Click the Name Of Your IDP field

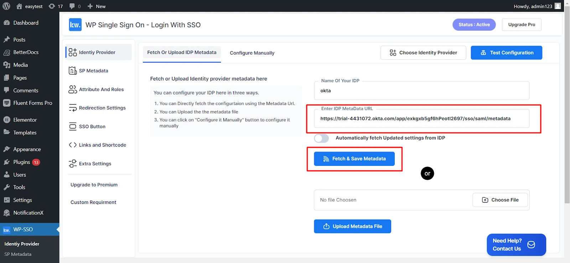tap(421, 91)
